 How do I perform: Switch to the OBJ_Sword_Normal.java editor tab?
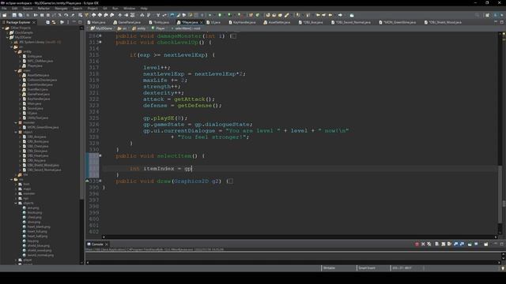pyautogui.click(x=351, y=22)
